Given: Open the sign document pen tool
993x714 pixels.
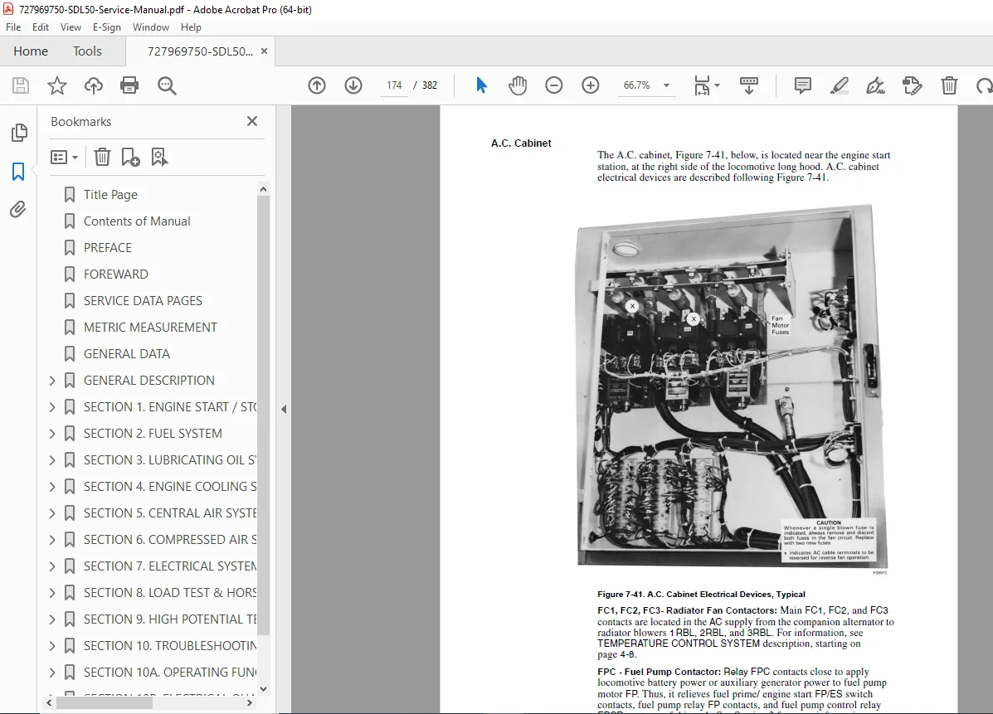Looking at the screenshot, I should tap(876, 85).
